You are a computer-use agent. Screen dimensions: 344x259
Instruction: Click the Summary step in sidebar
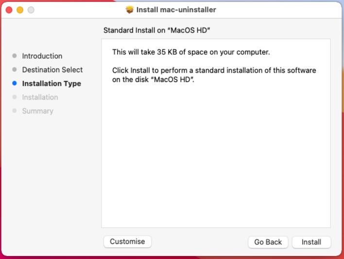[37, 111]
